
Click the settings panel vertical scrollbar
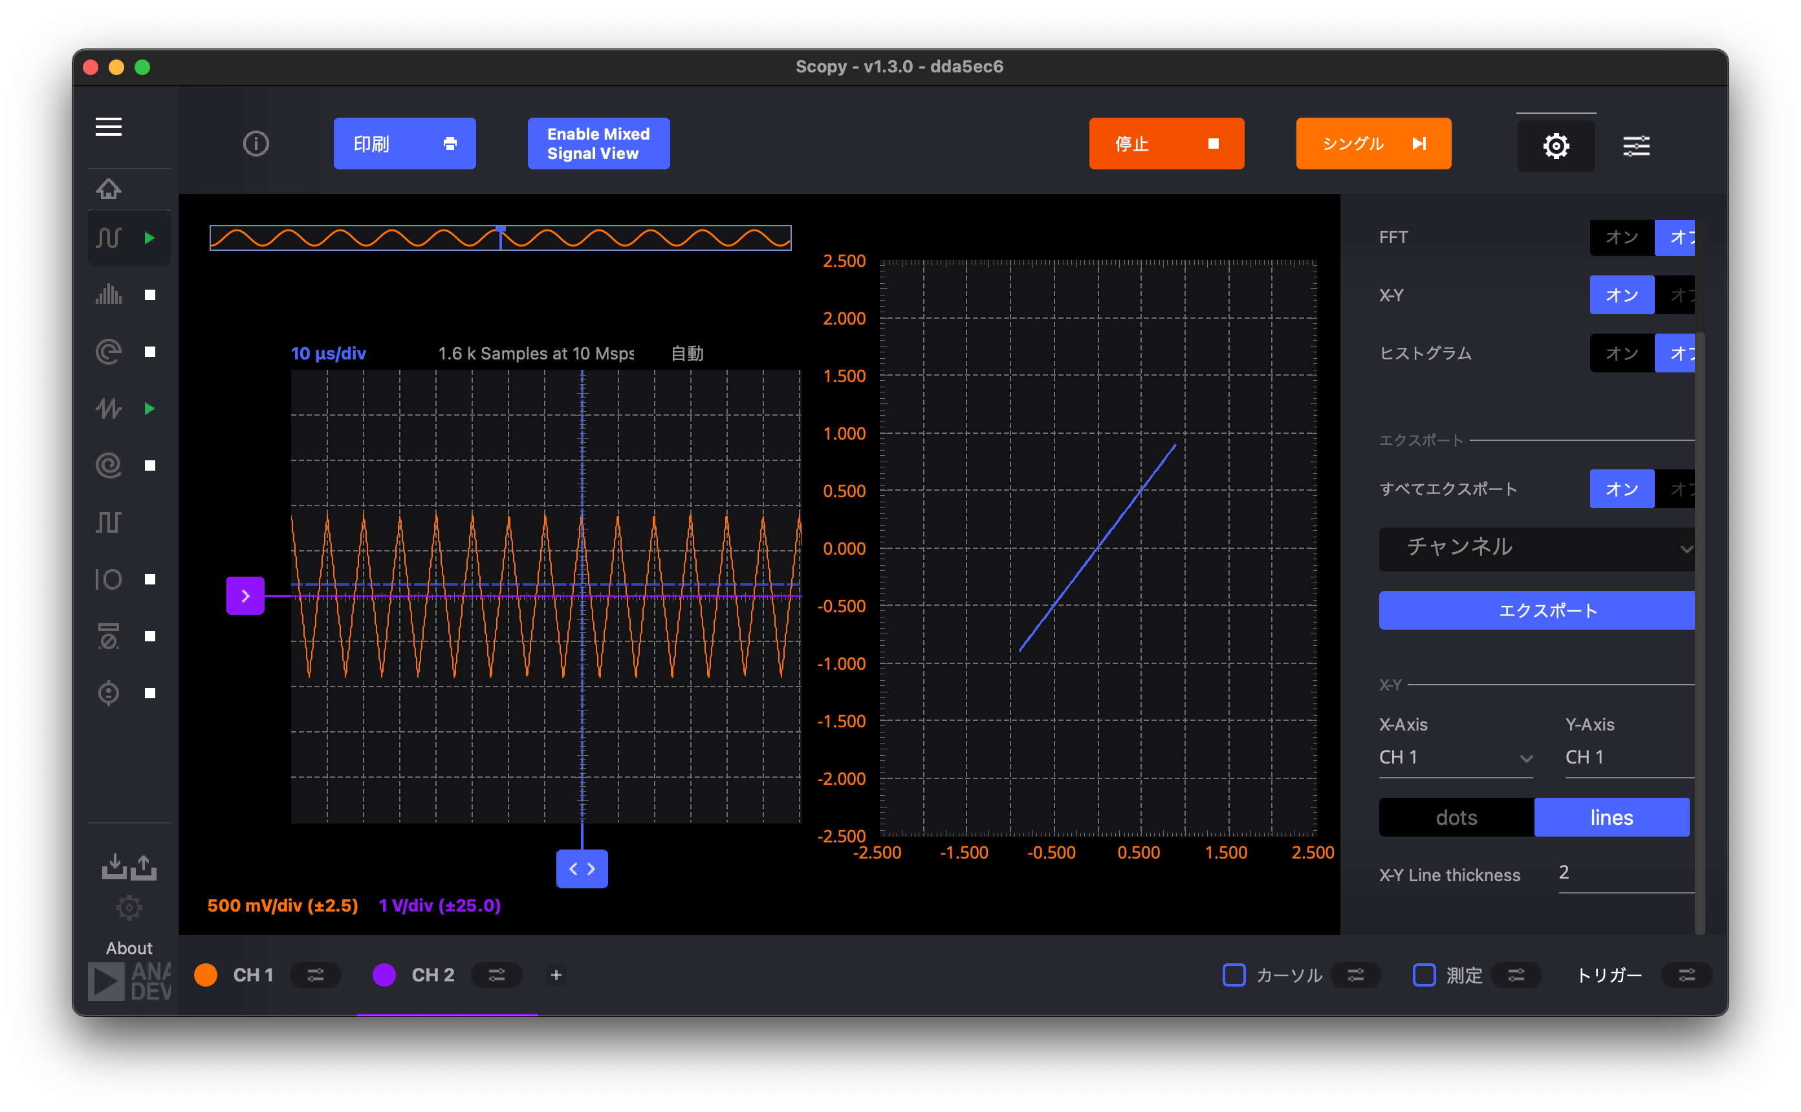coord(1699,632)
